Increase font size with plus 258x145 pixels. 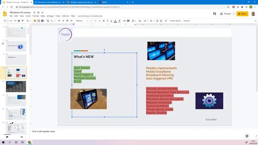click(x=100, y=21)
